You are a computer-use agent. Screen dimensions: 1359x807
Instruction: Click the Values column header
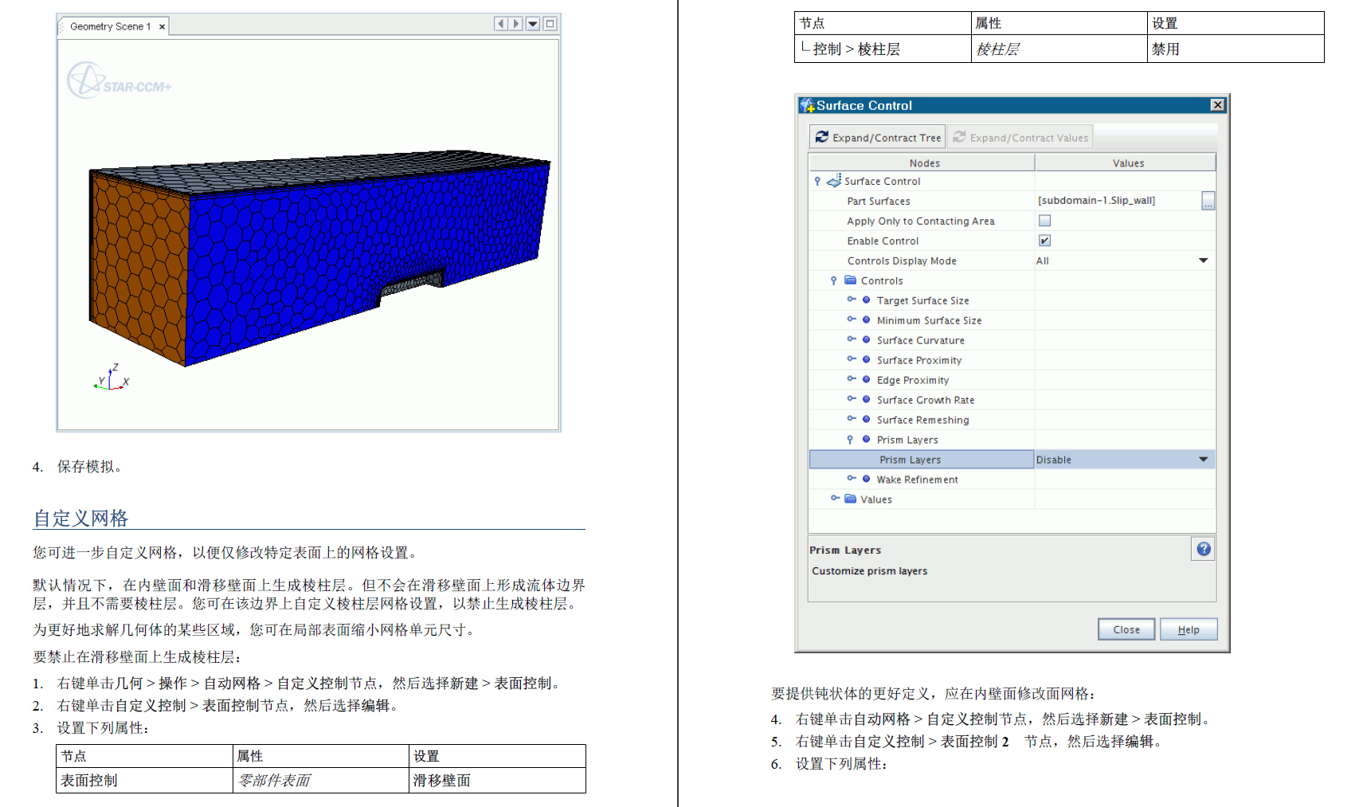1126,163
